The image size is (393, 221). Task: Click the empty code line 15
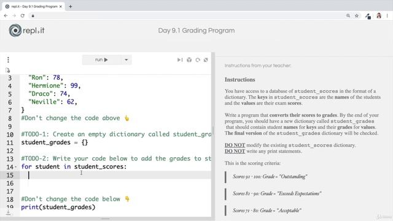pos(115,175)
